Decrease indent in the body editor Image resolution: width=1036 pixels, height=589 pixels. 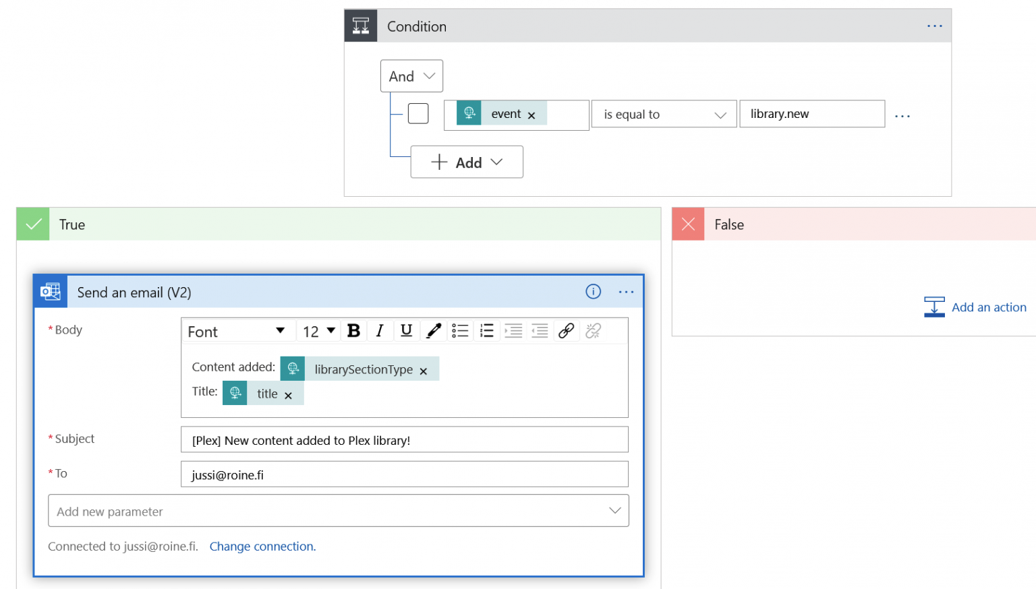coord(540,330)
